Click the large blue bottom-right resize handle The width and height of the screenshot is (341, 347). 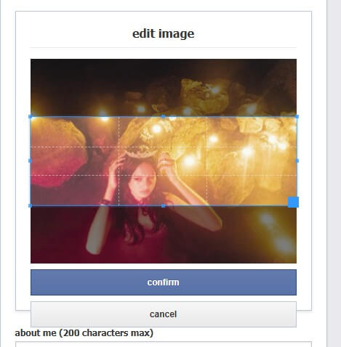[293, 202]
